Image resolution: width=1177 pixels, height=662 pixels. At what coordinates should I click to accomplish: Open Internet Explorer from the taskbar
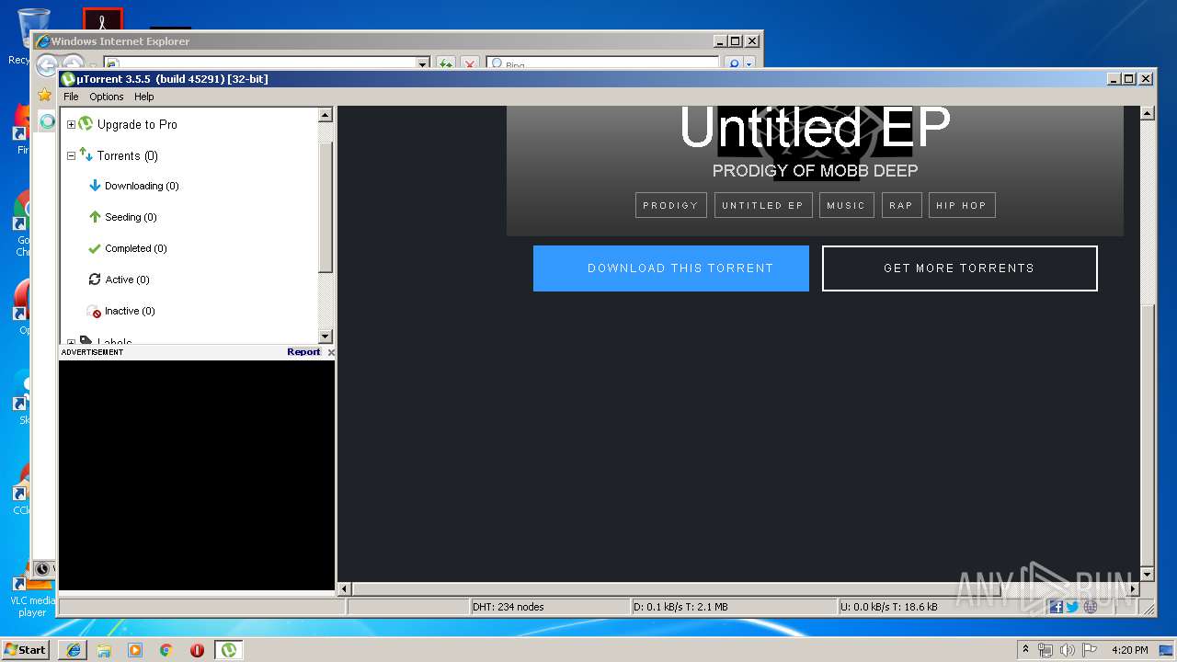point(74,650)
